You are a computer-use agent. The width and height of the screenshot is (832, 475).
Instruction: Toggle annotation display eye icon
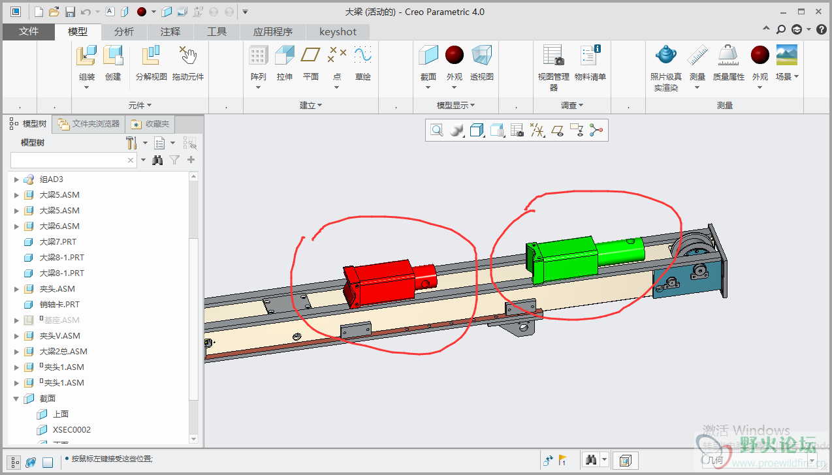tap(577, 130)
